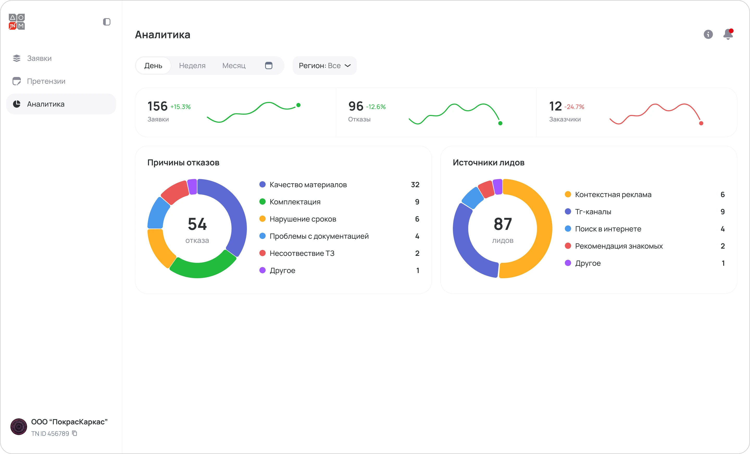Click the ООО ПокрасКаркас avatar
This screenshot has height=454, width=750.
[x=19, y=427]
